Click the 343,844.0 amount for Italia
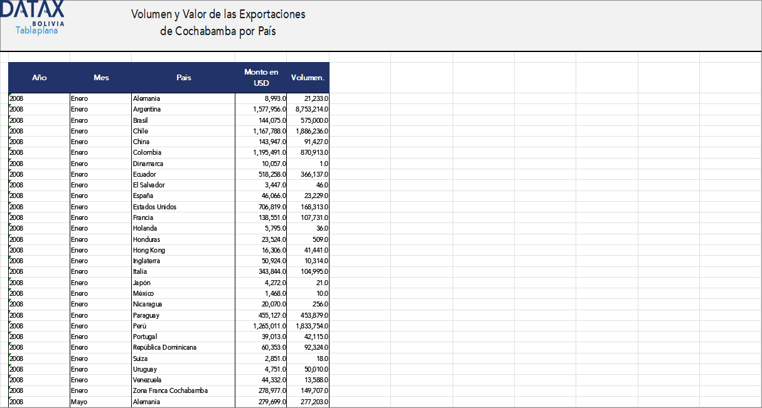Viewport: 762px width, 408px height. (x=261, y=271)
